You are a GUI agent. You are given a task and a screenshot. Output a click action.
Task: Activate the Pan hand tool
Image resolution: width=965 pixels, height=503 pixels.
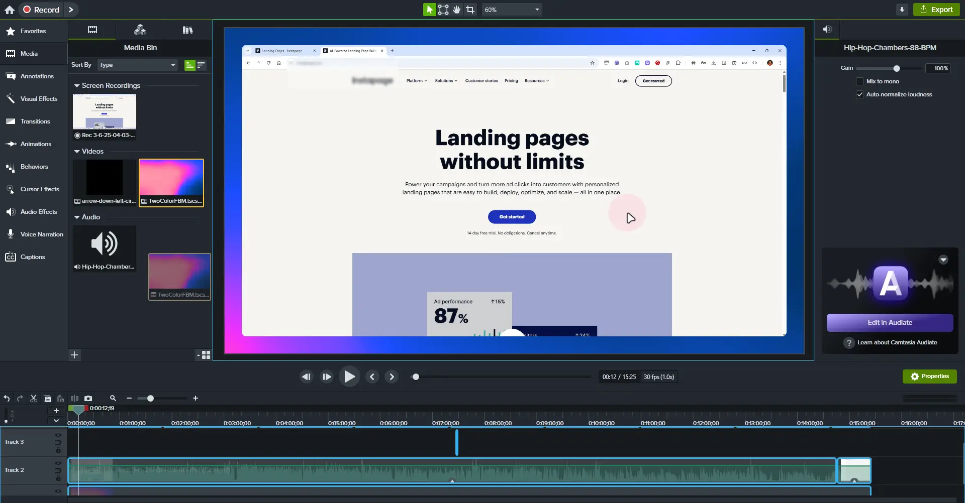click(x=456, y=10)
